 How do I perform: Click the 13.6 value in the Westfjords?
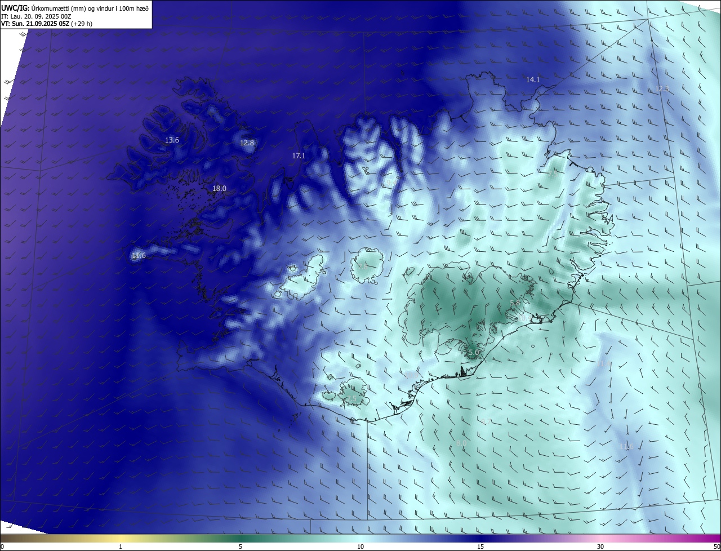[172, 140]
